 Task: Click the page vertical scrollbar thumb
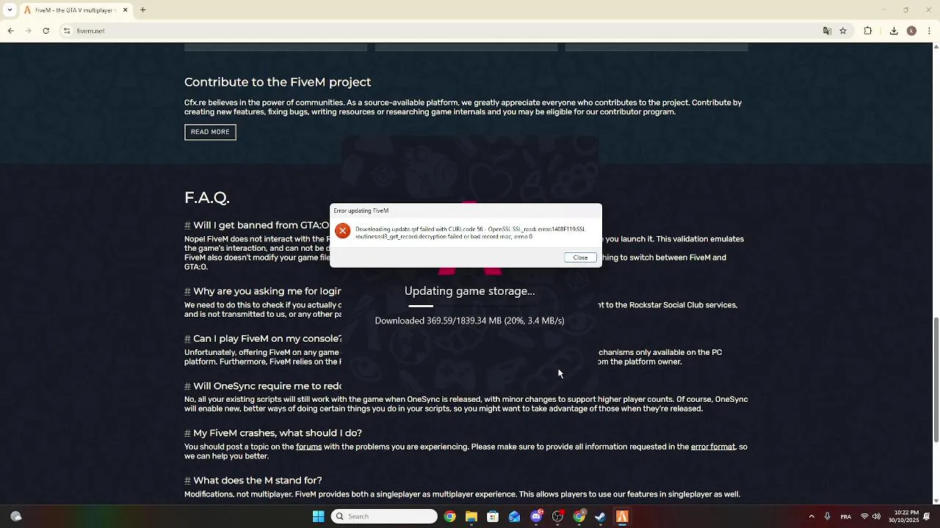coord(936,380)
